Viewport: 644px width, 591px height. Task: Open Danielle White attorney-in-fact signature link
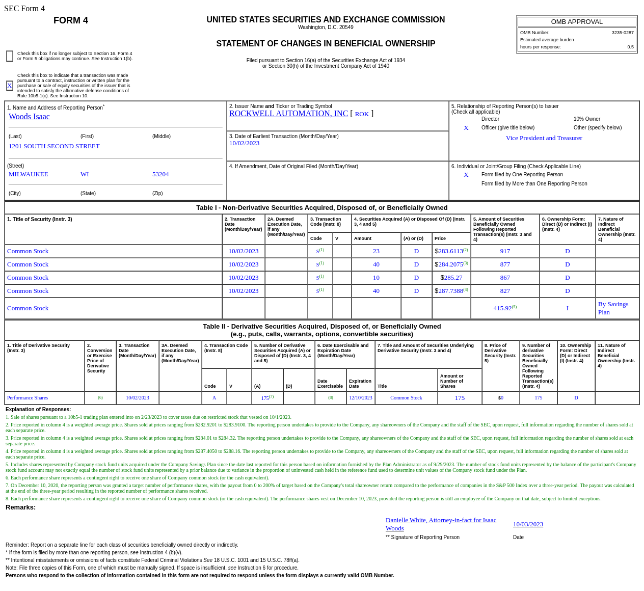click(441, 524)
